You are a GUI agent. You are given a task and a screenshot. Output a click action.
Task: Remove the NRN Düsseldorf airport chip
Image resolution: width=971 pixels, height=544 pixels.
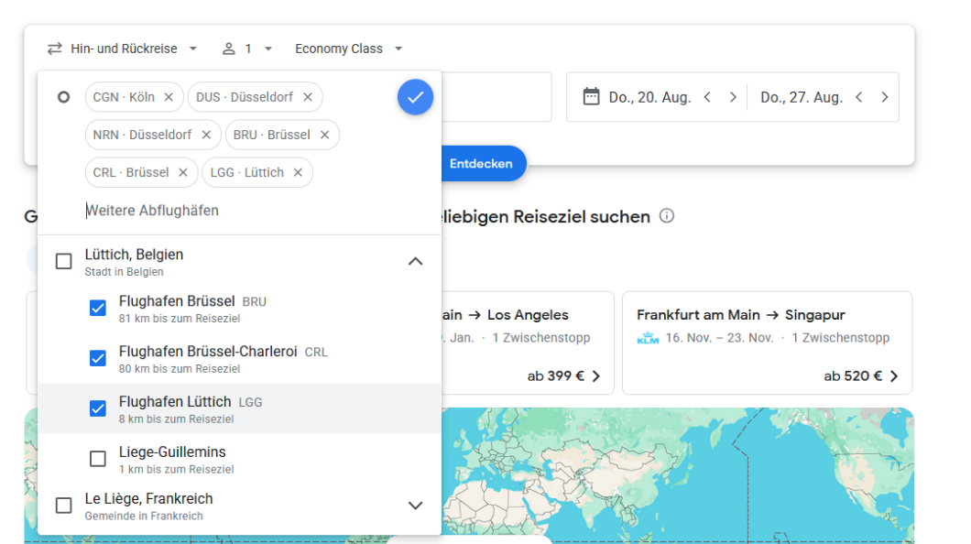(x=206, y=135)
